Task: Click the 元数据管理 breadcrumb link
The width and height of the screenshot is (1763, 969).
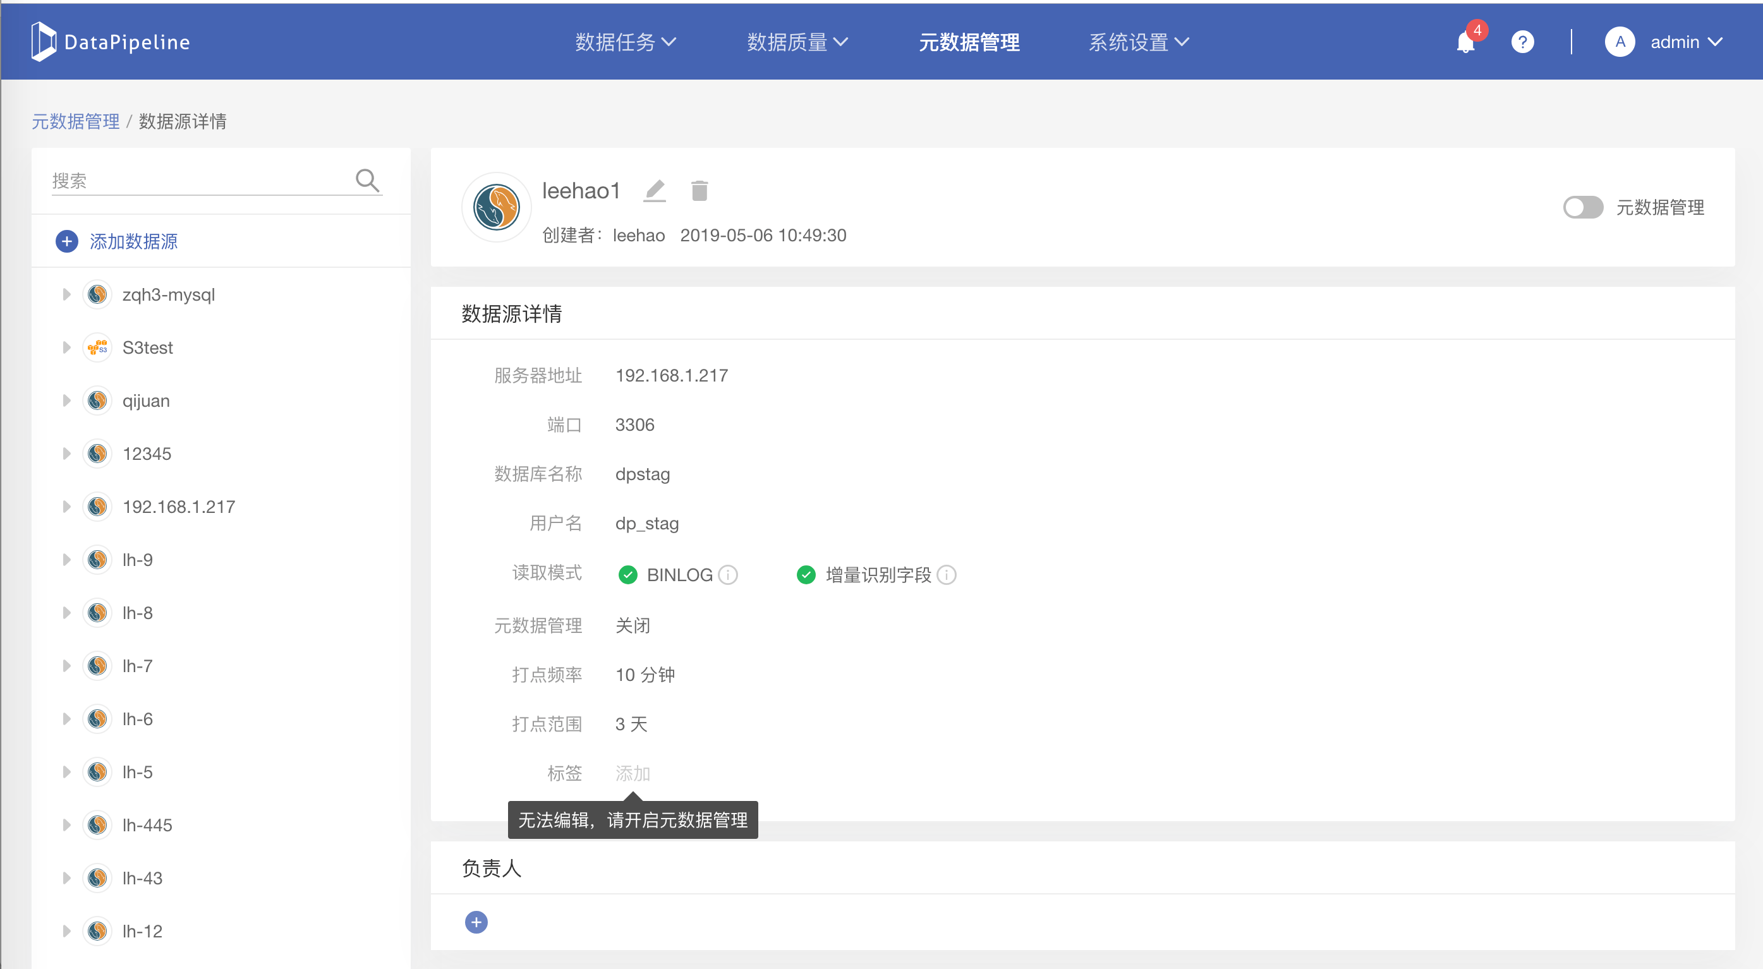Action: click(x=75, y=122)
